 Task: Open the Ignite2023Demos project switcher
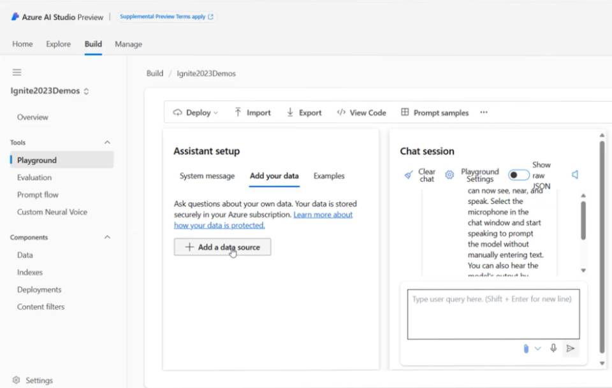coord(86,91)
